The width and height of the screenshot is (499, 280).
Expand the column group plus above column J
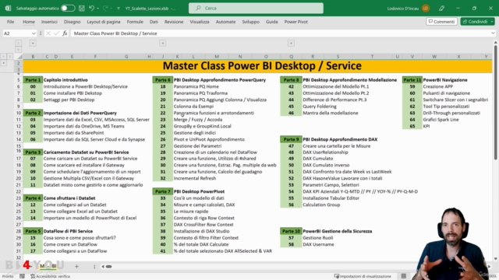pyautogui.click(x=163, y=44)
